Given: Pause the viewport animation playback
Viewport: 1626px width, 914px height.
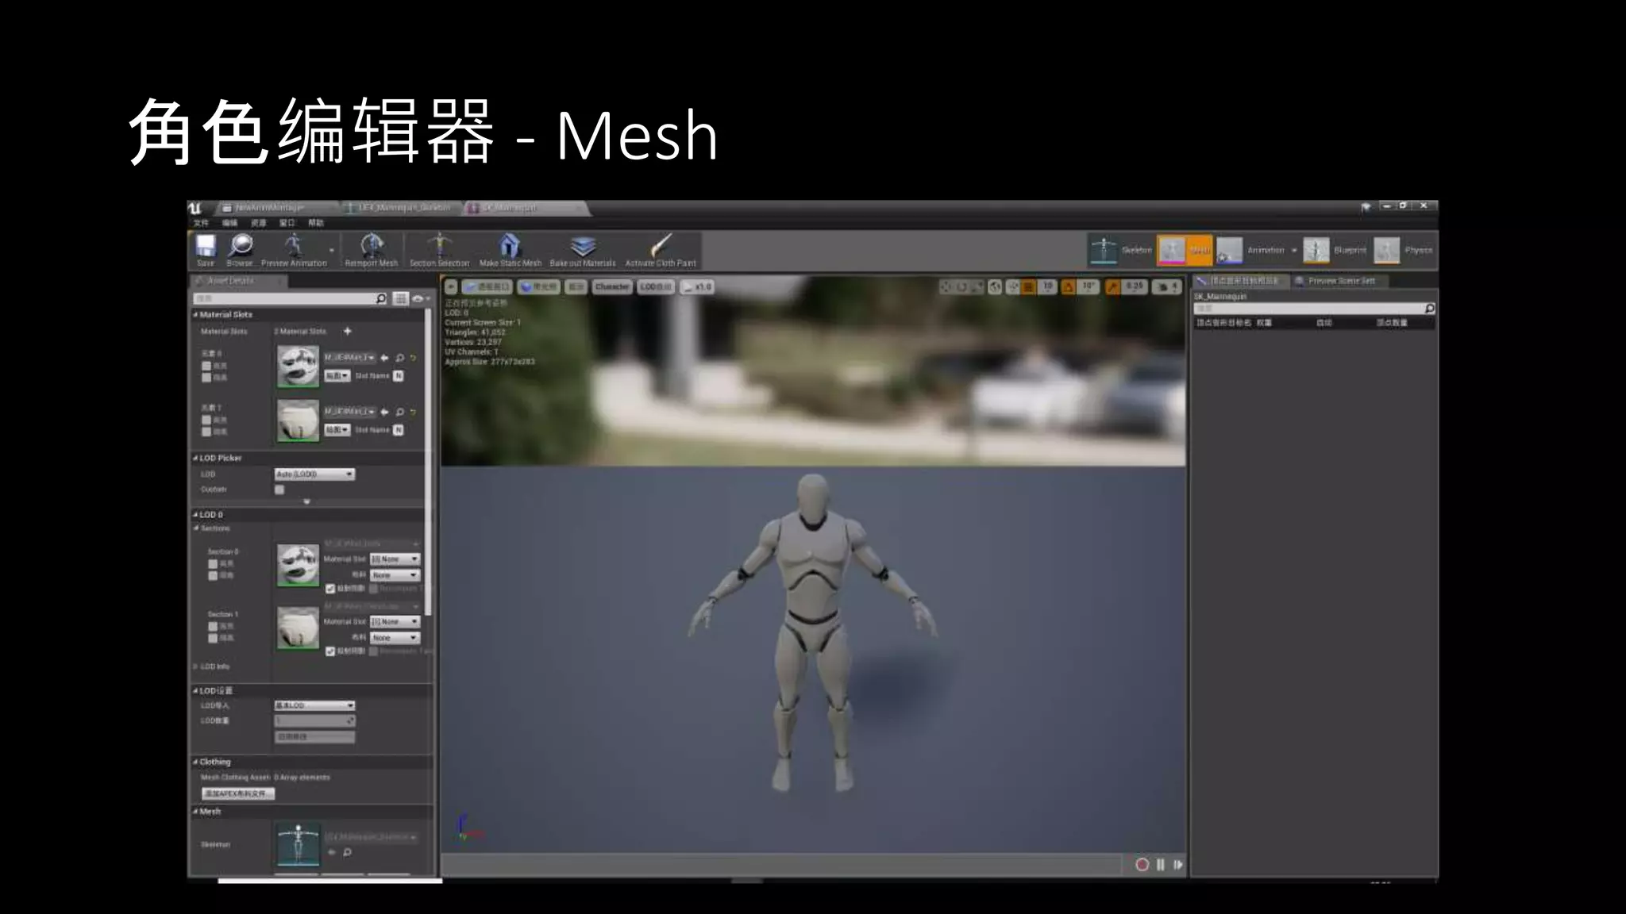Looking at the screenshot, I should (x=1161, y=865).
